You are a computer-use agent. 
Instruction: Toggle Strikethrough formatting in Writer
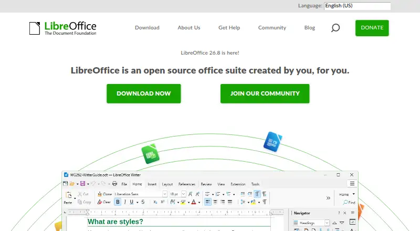(143, 202)
